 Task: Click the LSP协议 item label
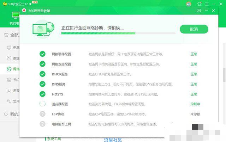(58, 114)
